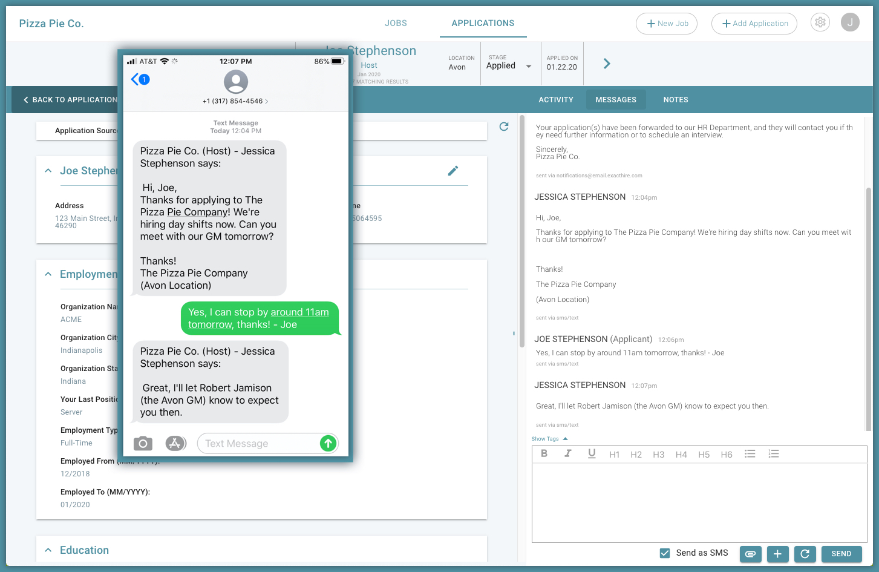Open the settings gear in the header
The height and width of the screenshot is (572, 879).
(x=820, y=22)
